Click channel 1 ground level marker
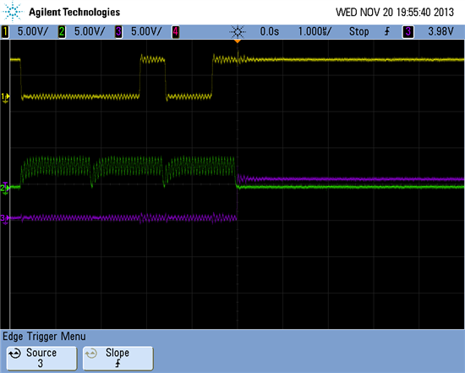 click(x=5, y=97)
